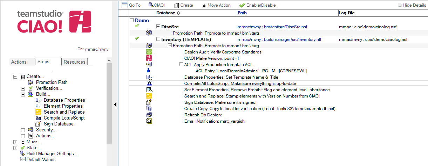Click the ACL Entry person icon

coord(149,71)
